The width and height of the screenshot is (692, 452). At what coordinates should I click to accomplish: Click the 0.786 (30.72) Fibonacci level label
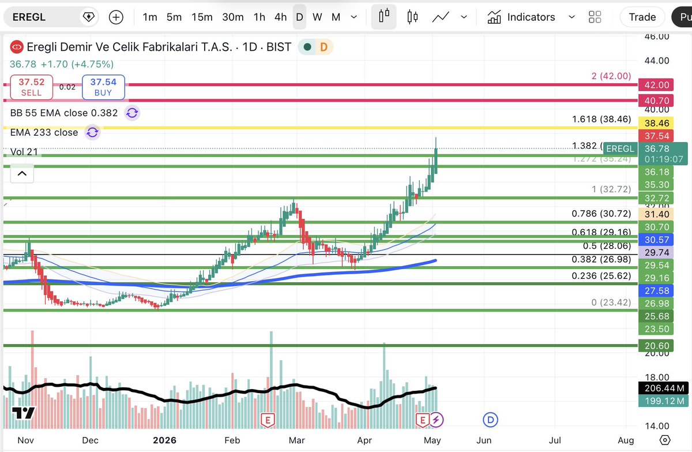pos(602,214)
